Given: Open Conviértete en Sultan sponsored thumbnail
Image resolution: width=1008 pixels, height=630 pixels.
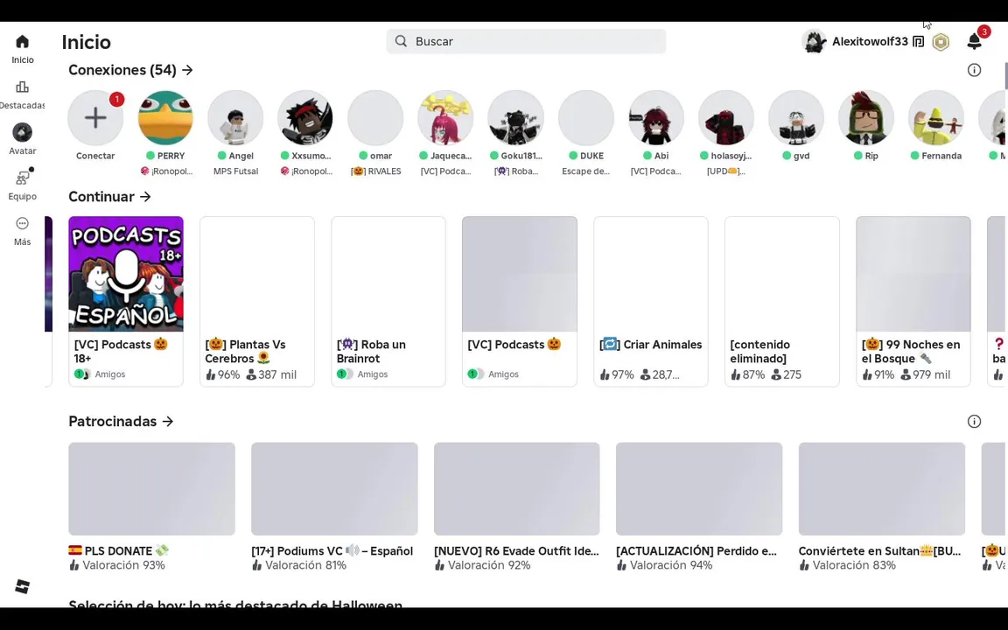Looking at the screenshot, I should pyautogui.click(x=881, y=488).
